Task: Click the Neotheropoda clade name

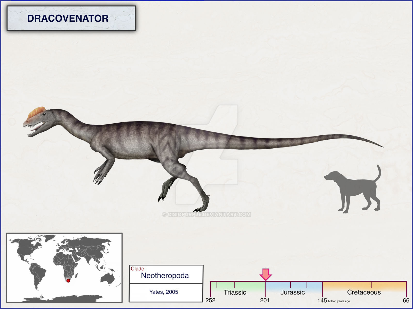Action: 165,276
